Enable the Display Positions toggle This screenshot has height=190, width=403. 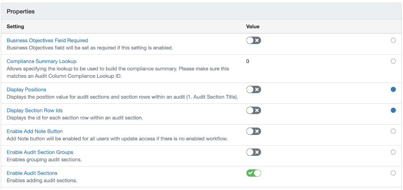(254, 90)
